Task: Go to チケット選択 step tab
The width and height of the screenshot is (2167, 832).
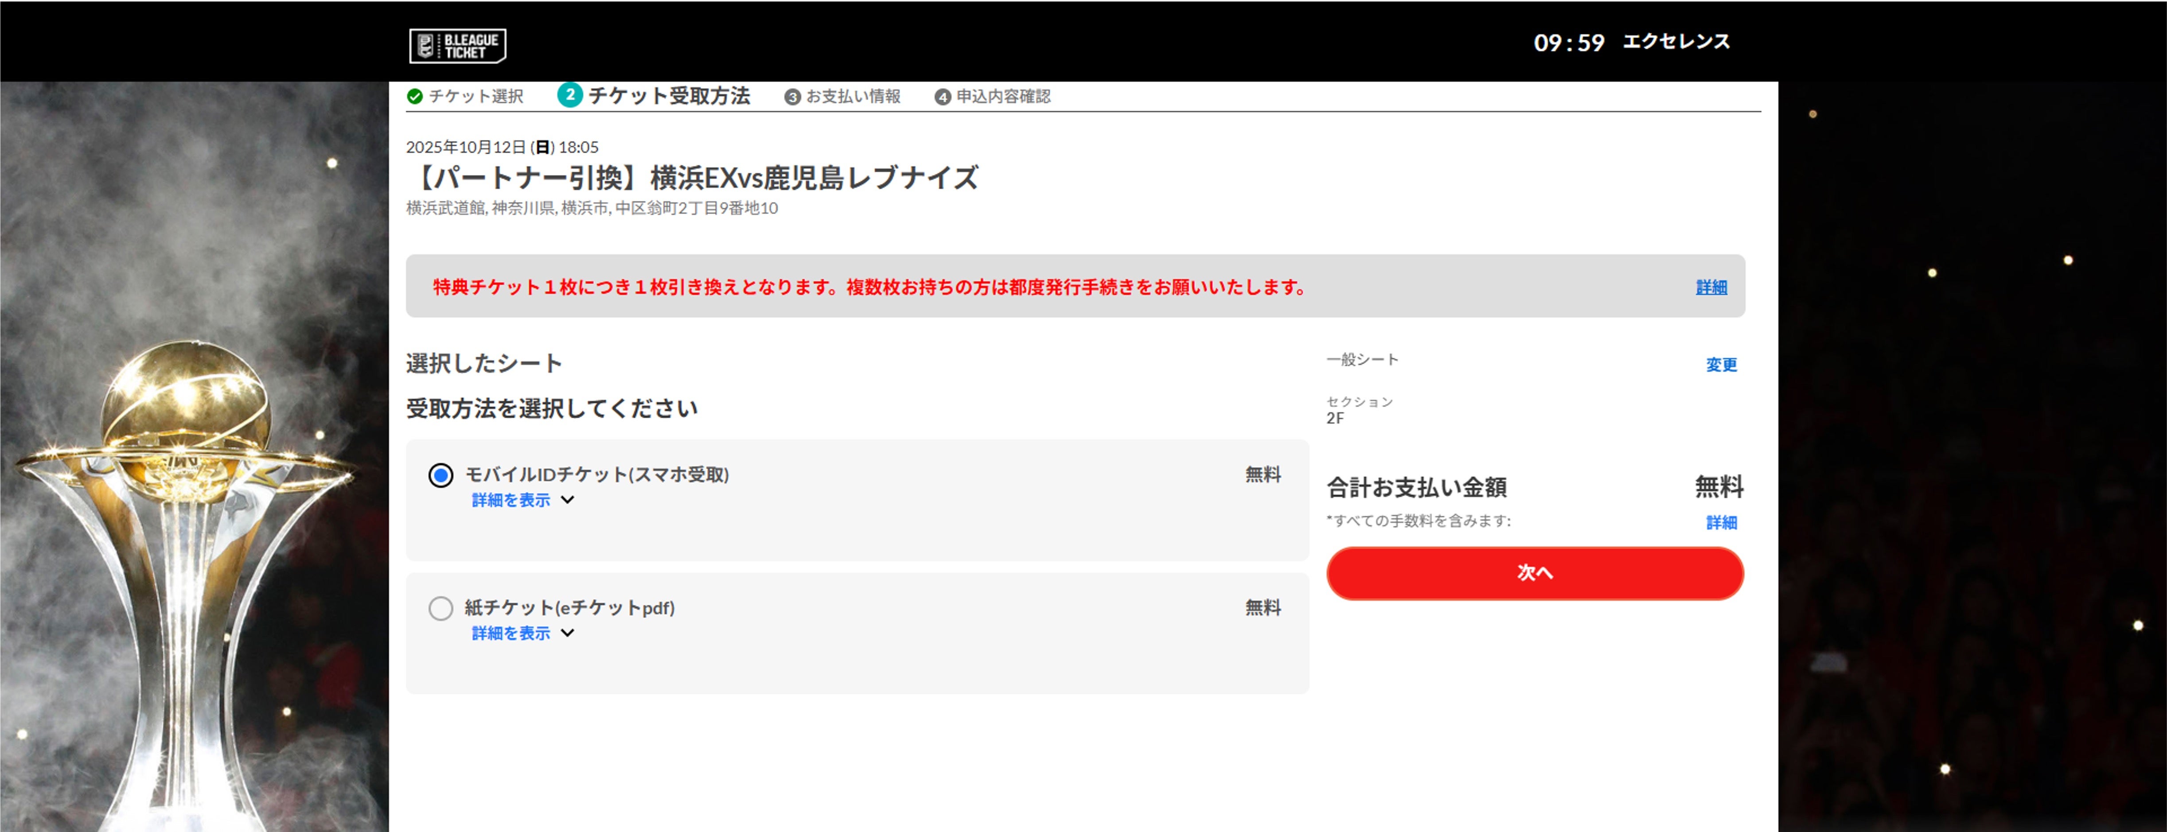Action: click(476, 97)
